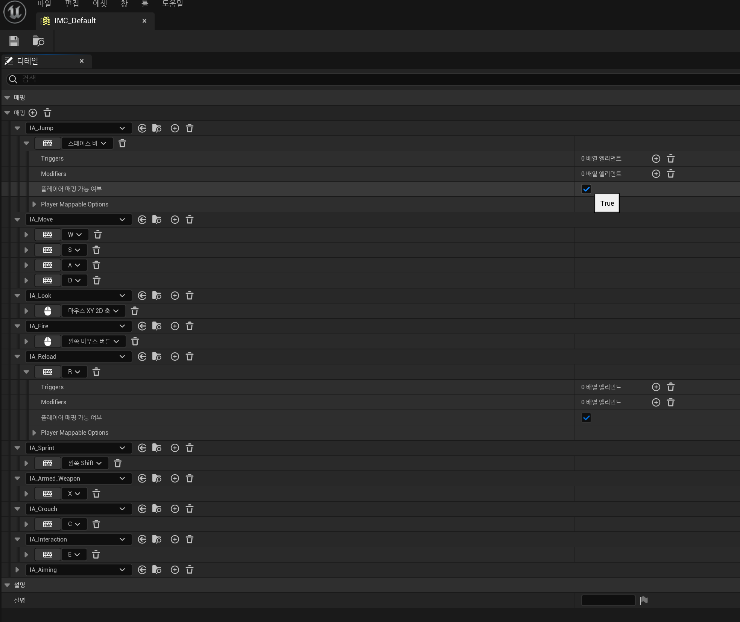Open the IA_Sprint action dropdown
Image resolution: width=740 pixels, height=622 pixels.
pyautogui.click(x=78, y=448)
